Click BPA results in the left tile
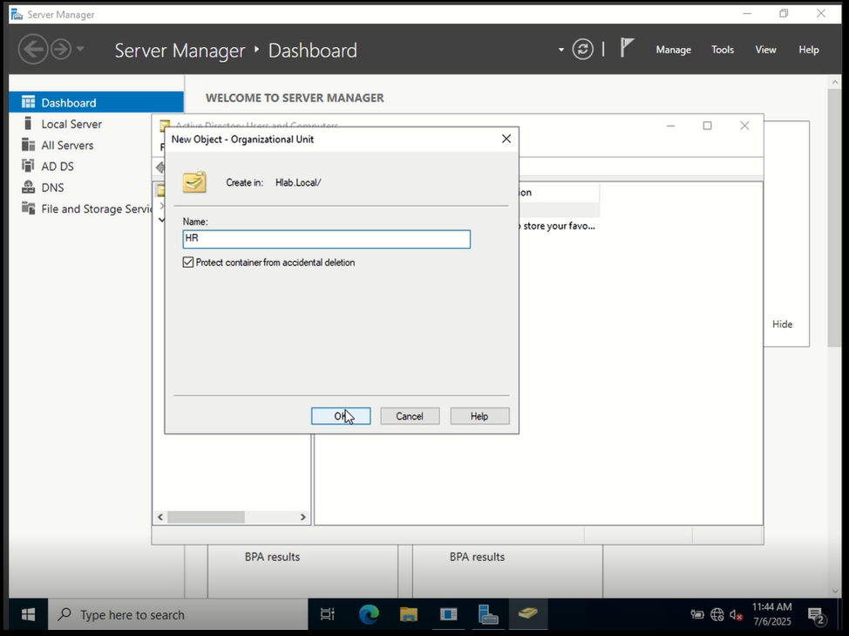The width and height of the screenshot is (849, 636). 272,557
